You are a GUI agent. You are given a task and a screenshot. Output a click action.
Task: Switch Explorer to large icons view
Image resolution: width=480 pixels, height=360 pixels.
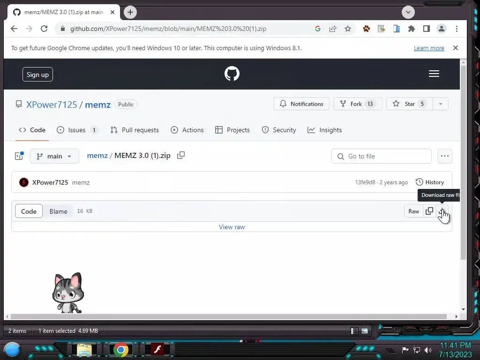(365, 331)
